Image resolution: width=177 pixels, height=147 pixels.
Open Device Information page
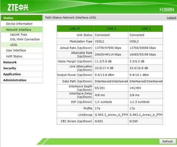click(19, 24)
